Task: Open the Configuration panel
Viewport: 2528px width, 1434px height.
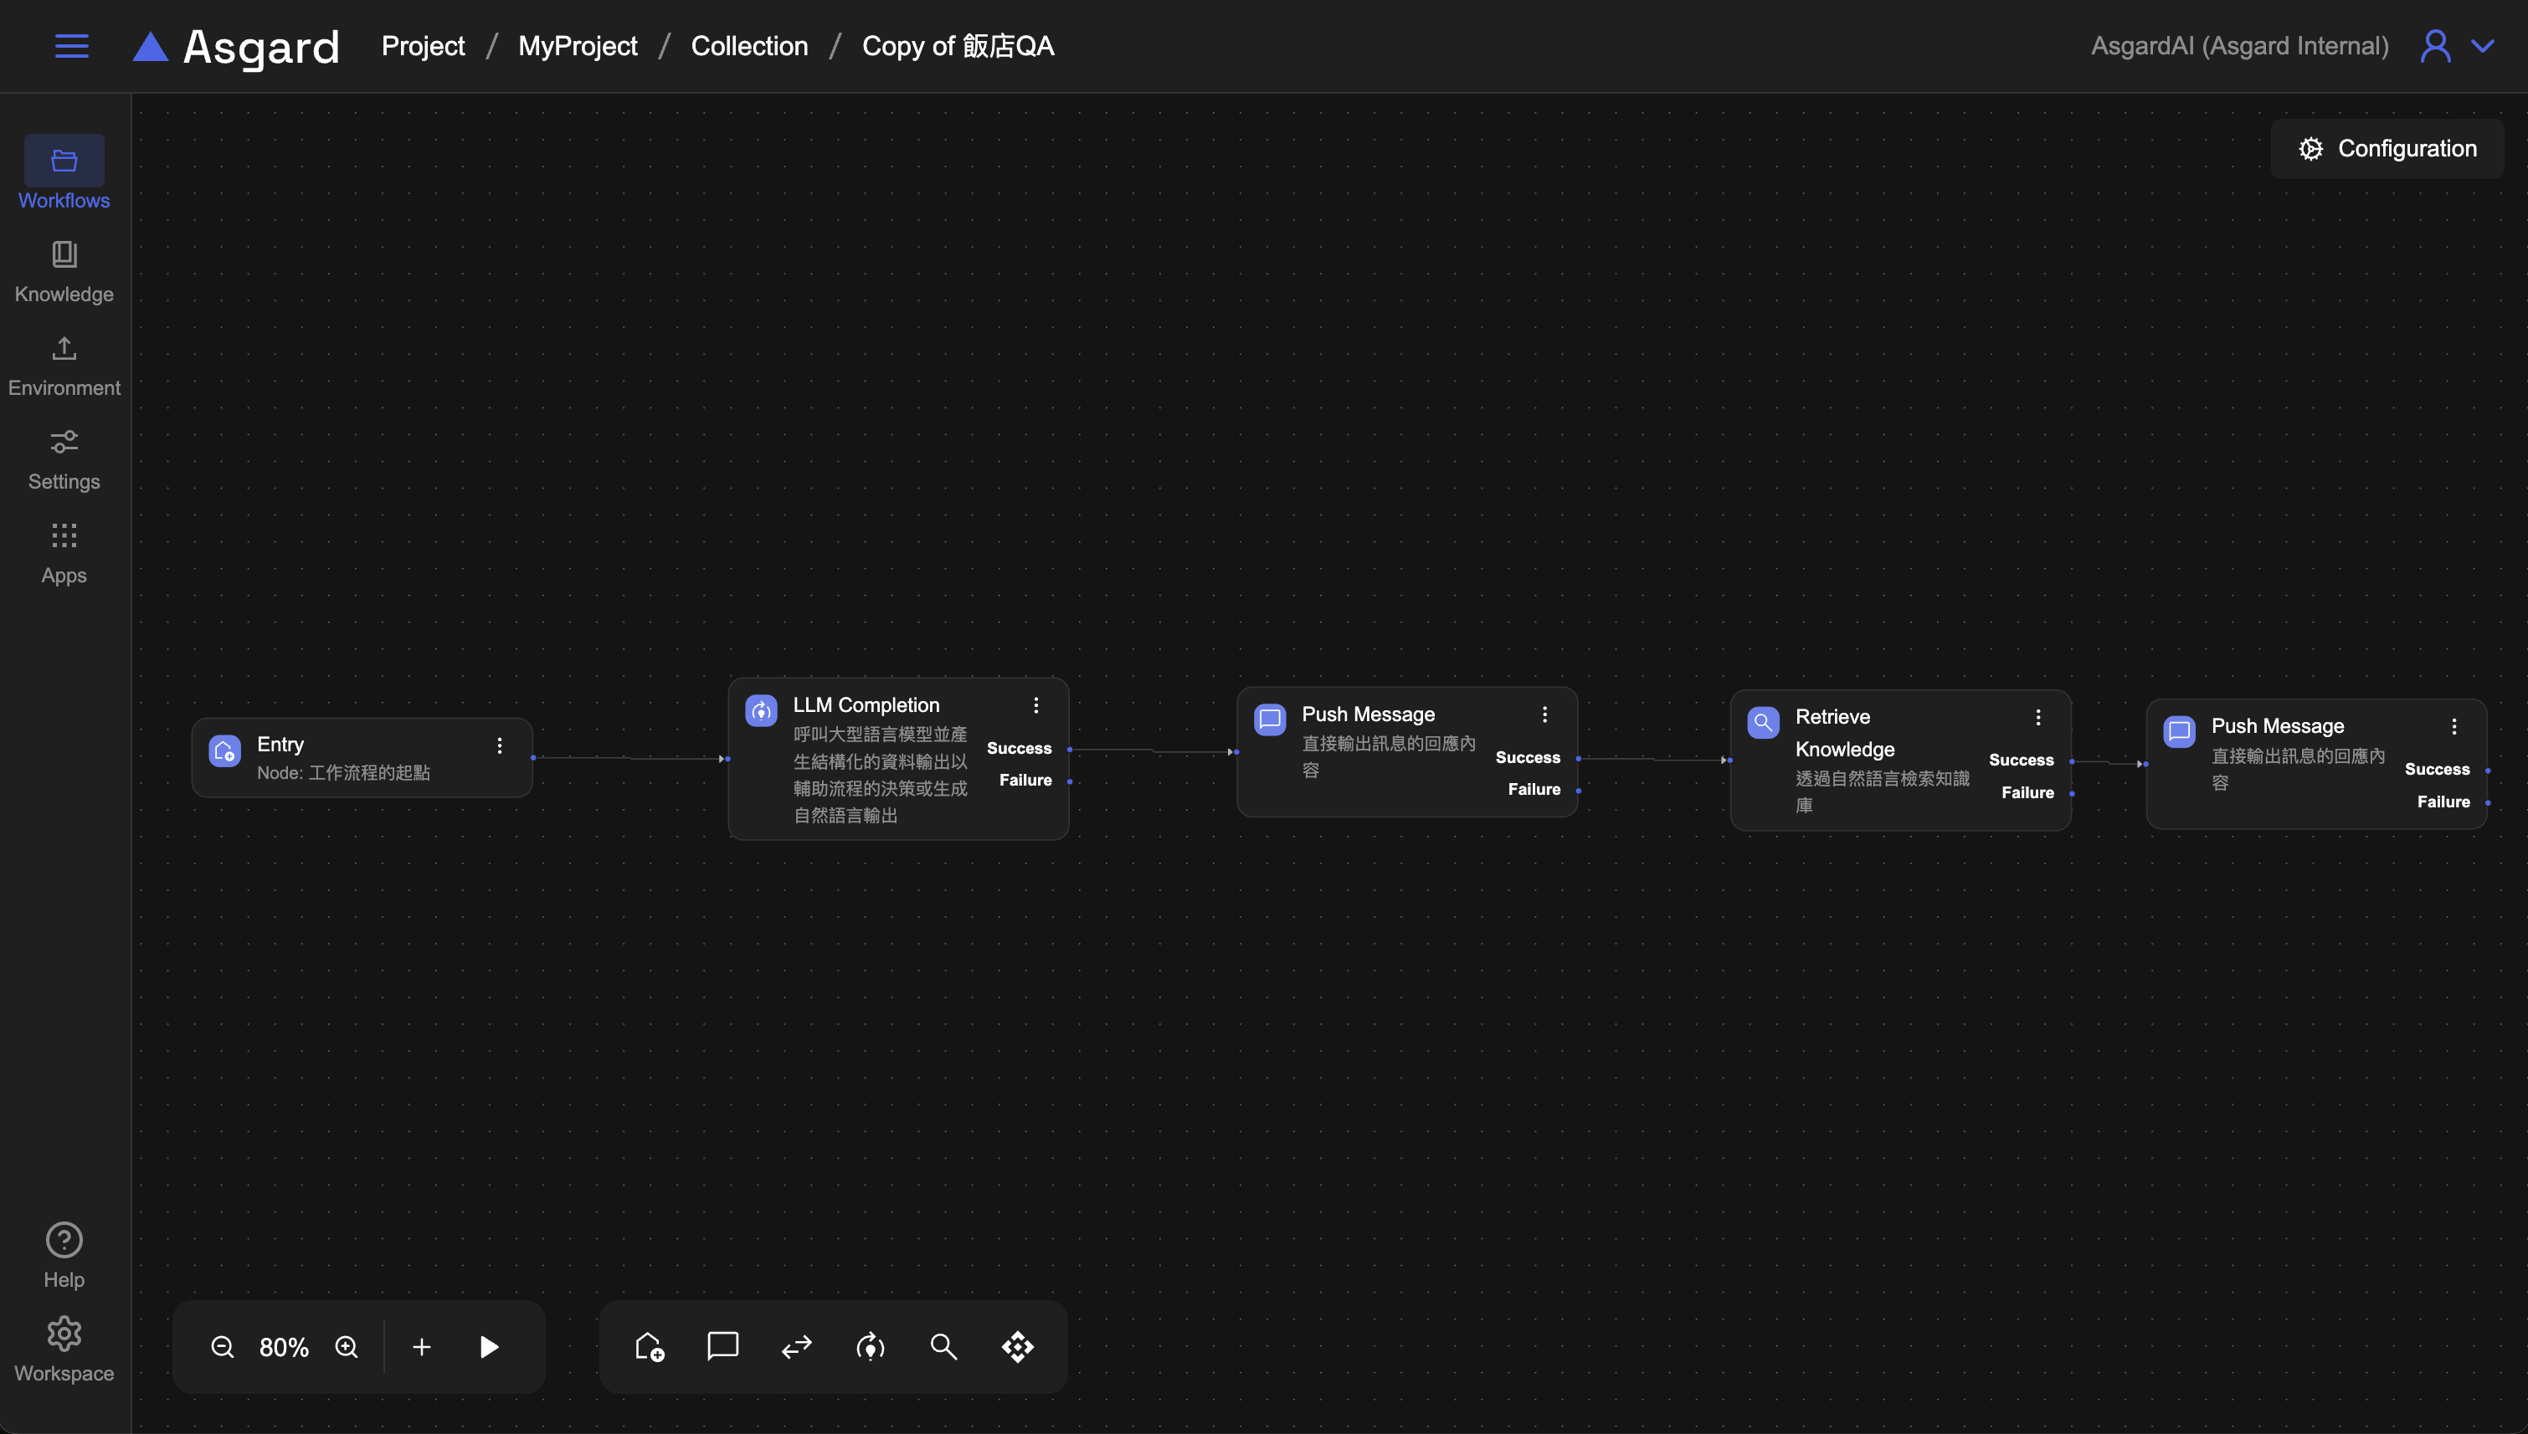Action: (x=2387, y=149)
